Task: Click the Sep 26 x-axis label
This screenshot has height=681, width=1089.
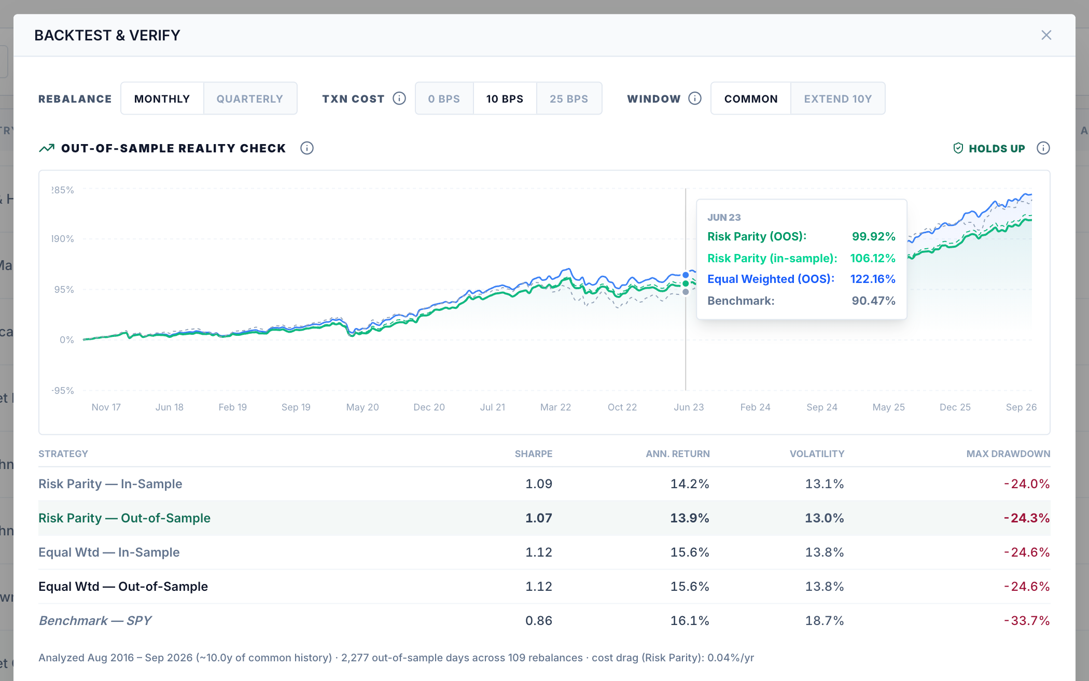Action: [x=1021, y=407]
